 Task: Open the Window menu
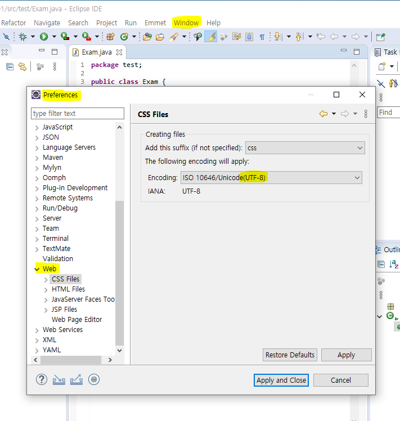(186, 23)
